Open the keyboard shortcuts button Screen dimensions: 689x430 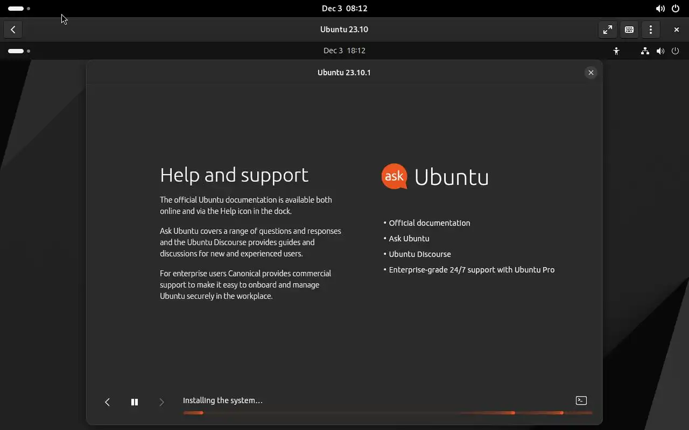[629, 30]
